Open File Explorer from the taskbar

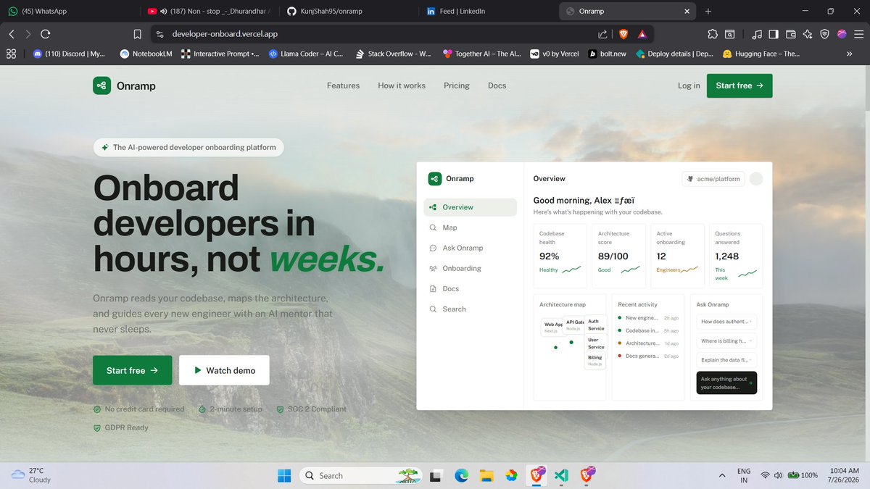click(486, 475)
